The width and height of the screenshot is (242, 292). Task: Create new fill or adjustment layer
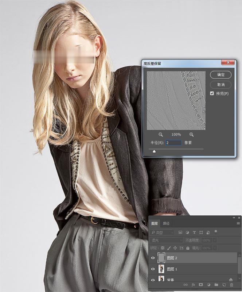(208, 285)
